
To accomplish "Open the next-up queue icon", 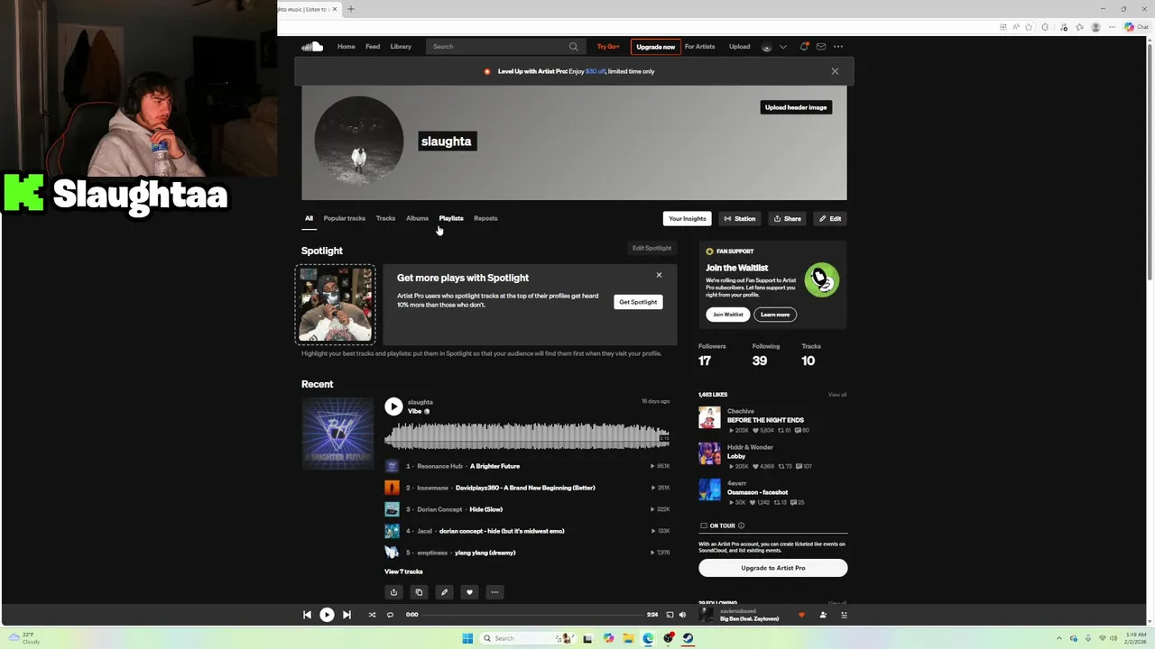I will [x=845, y=615].
